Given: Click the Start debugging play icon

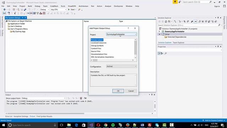Looking at the screenshot, I should pyautogui.click(x=69, y=10).
